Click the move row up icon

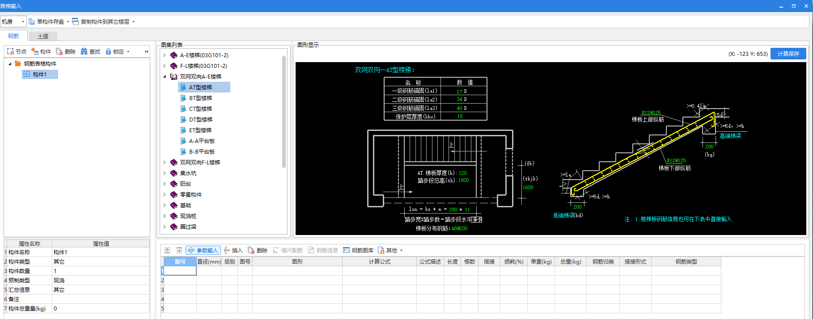pyautogui.click(x=167, y=250)
